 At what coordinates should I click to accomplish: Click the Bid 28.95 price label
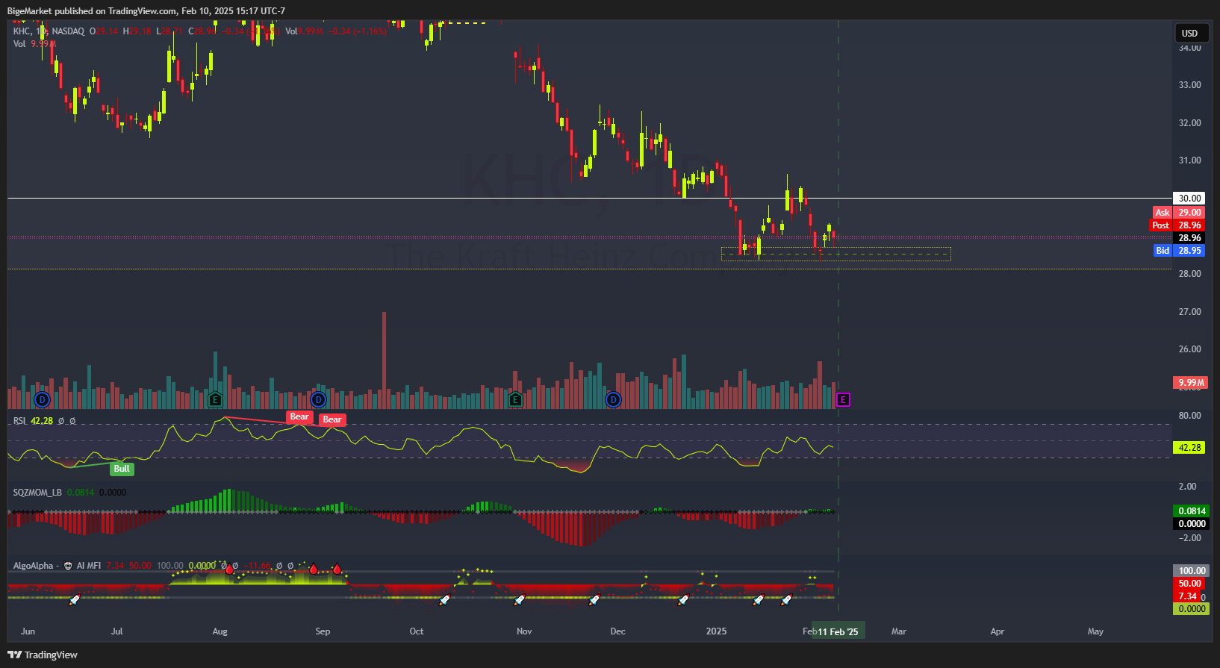(1179, 251)
